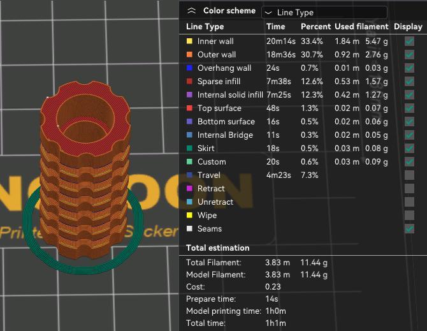Click the orange Outer wall color swatch

coord(189,54)
